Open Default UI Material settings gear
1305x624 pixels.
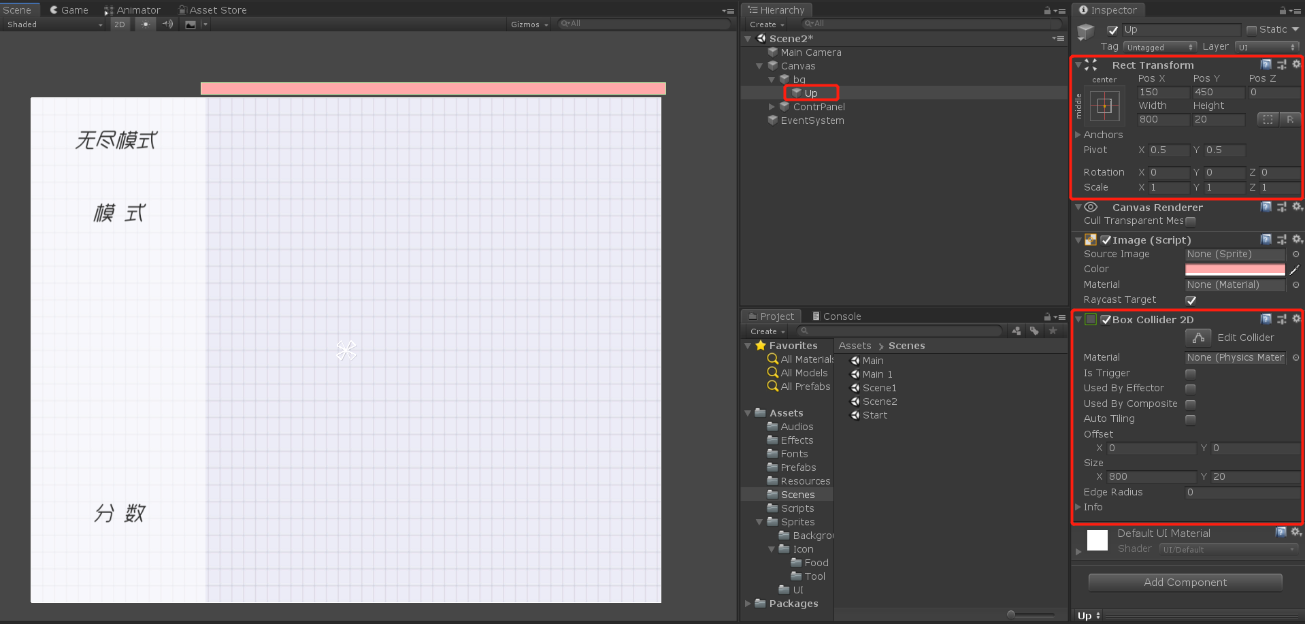tap(1297, 531)
